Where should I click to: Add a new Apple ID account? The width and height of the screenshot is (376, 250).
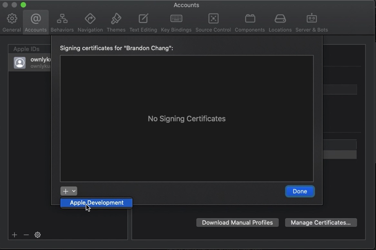click(14, 235)
